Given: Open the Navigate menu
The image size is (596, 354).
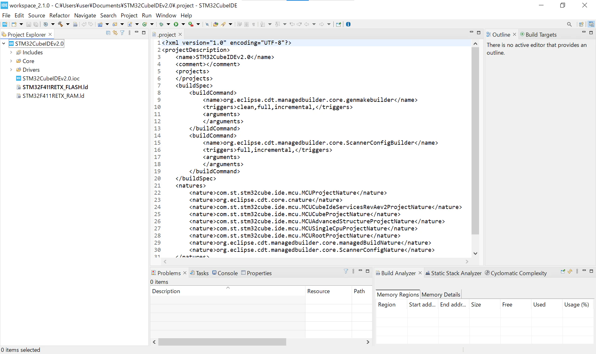Looking at the screenshot, I should (x=85, y=15).
